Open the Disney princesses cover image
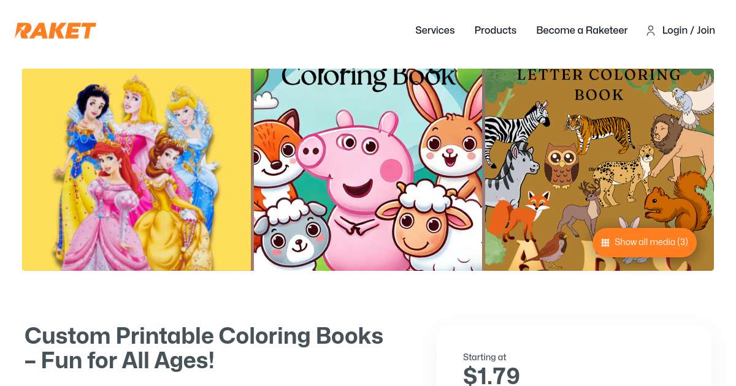This screenshot has width=736, height=386. [136, 170]
